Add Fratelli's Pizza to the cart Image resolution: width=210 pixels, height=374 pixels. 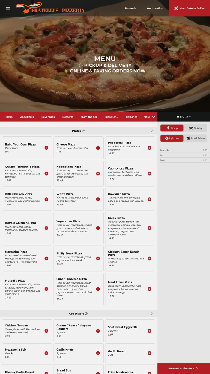tap(46, 289)
